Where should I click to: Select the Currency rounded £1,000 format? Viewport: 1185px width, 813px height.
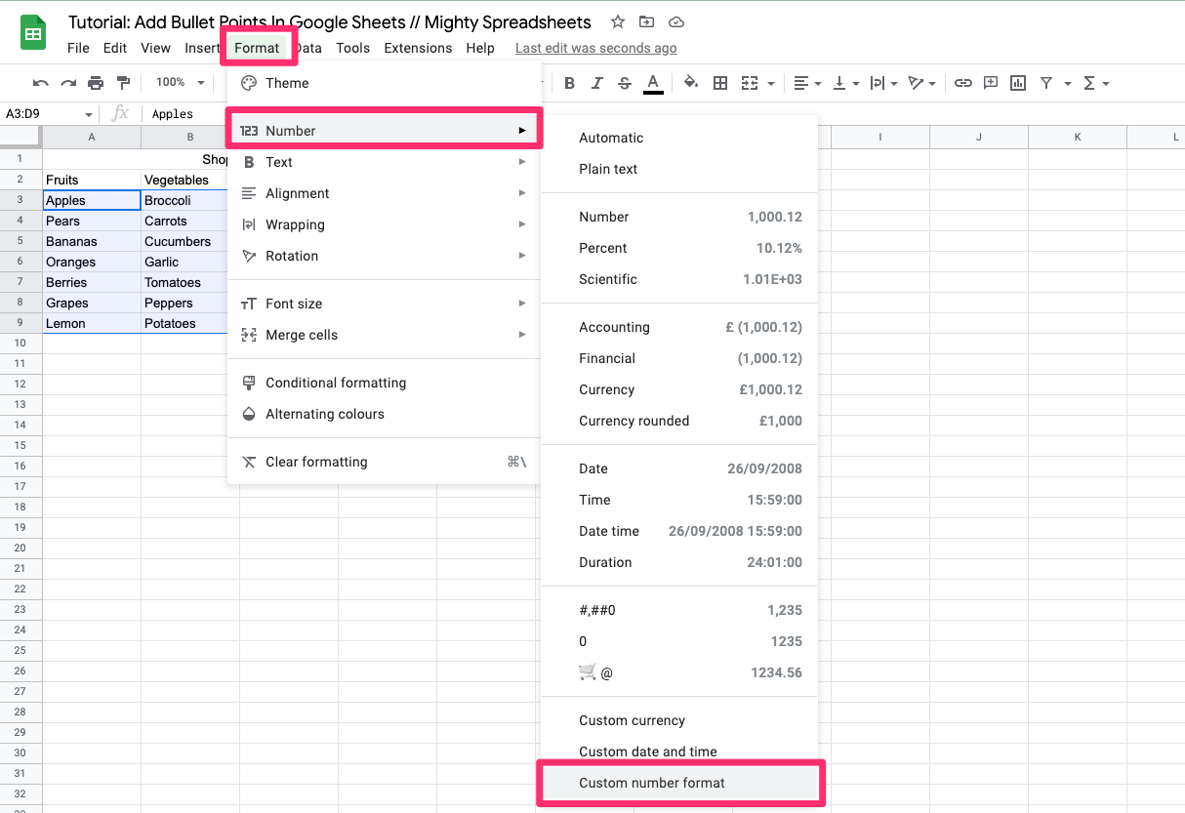680,421
